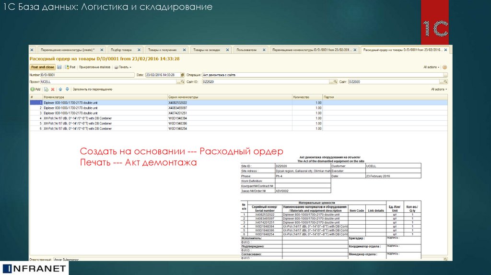491x275 pixels.
Task: Open the calendar picker beside the Date field
Action: [x=183, y=75]
